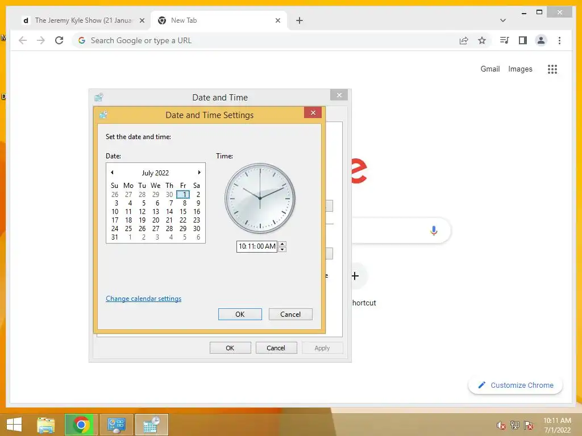The image size is (582, 436).
Task: Select July 28 in the calendar
Action: pos(169,228)
